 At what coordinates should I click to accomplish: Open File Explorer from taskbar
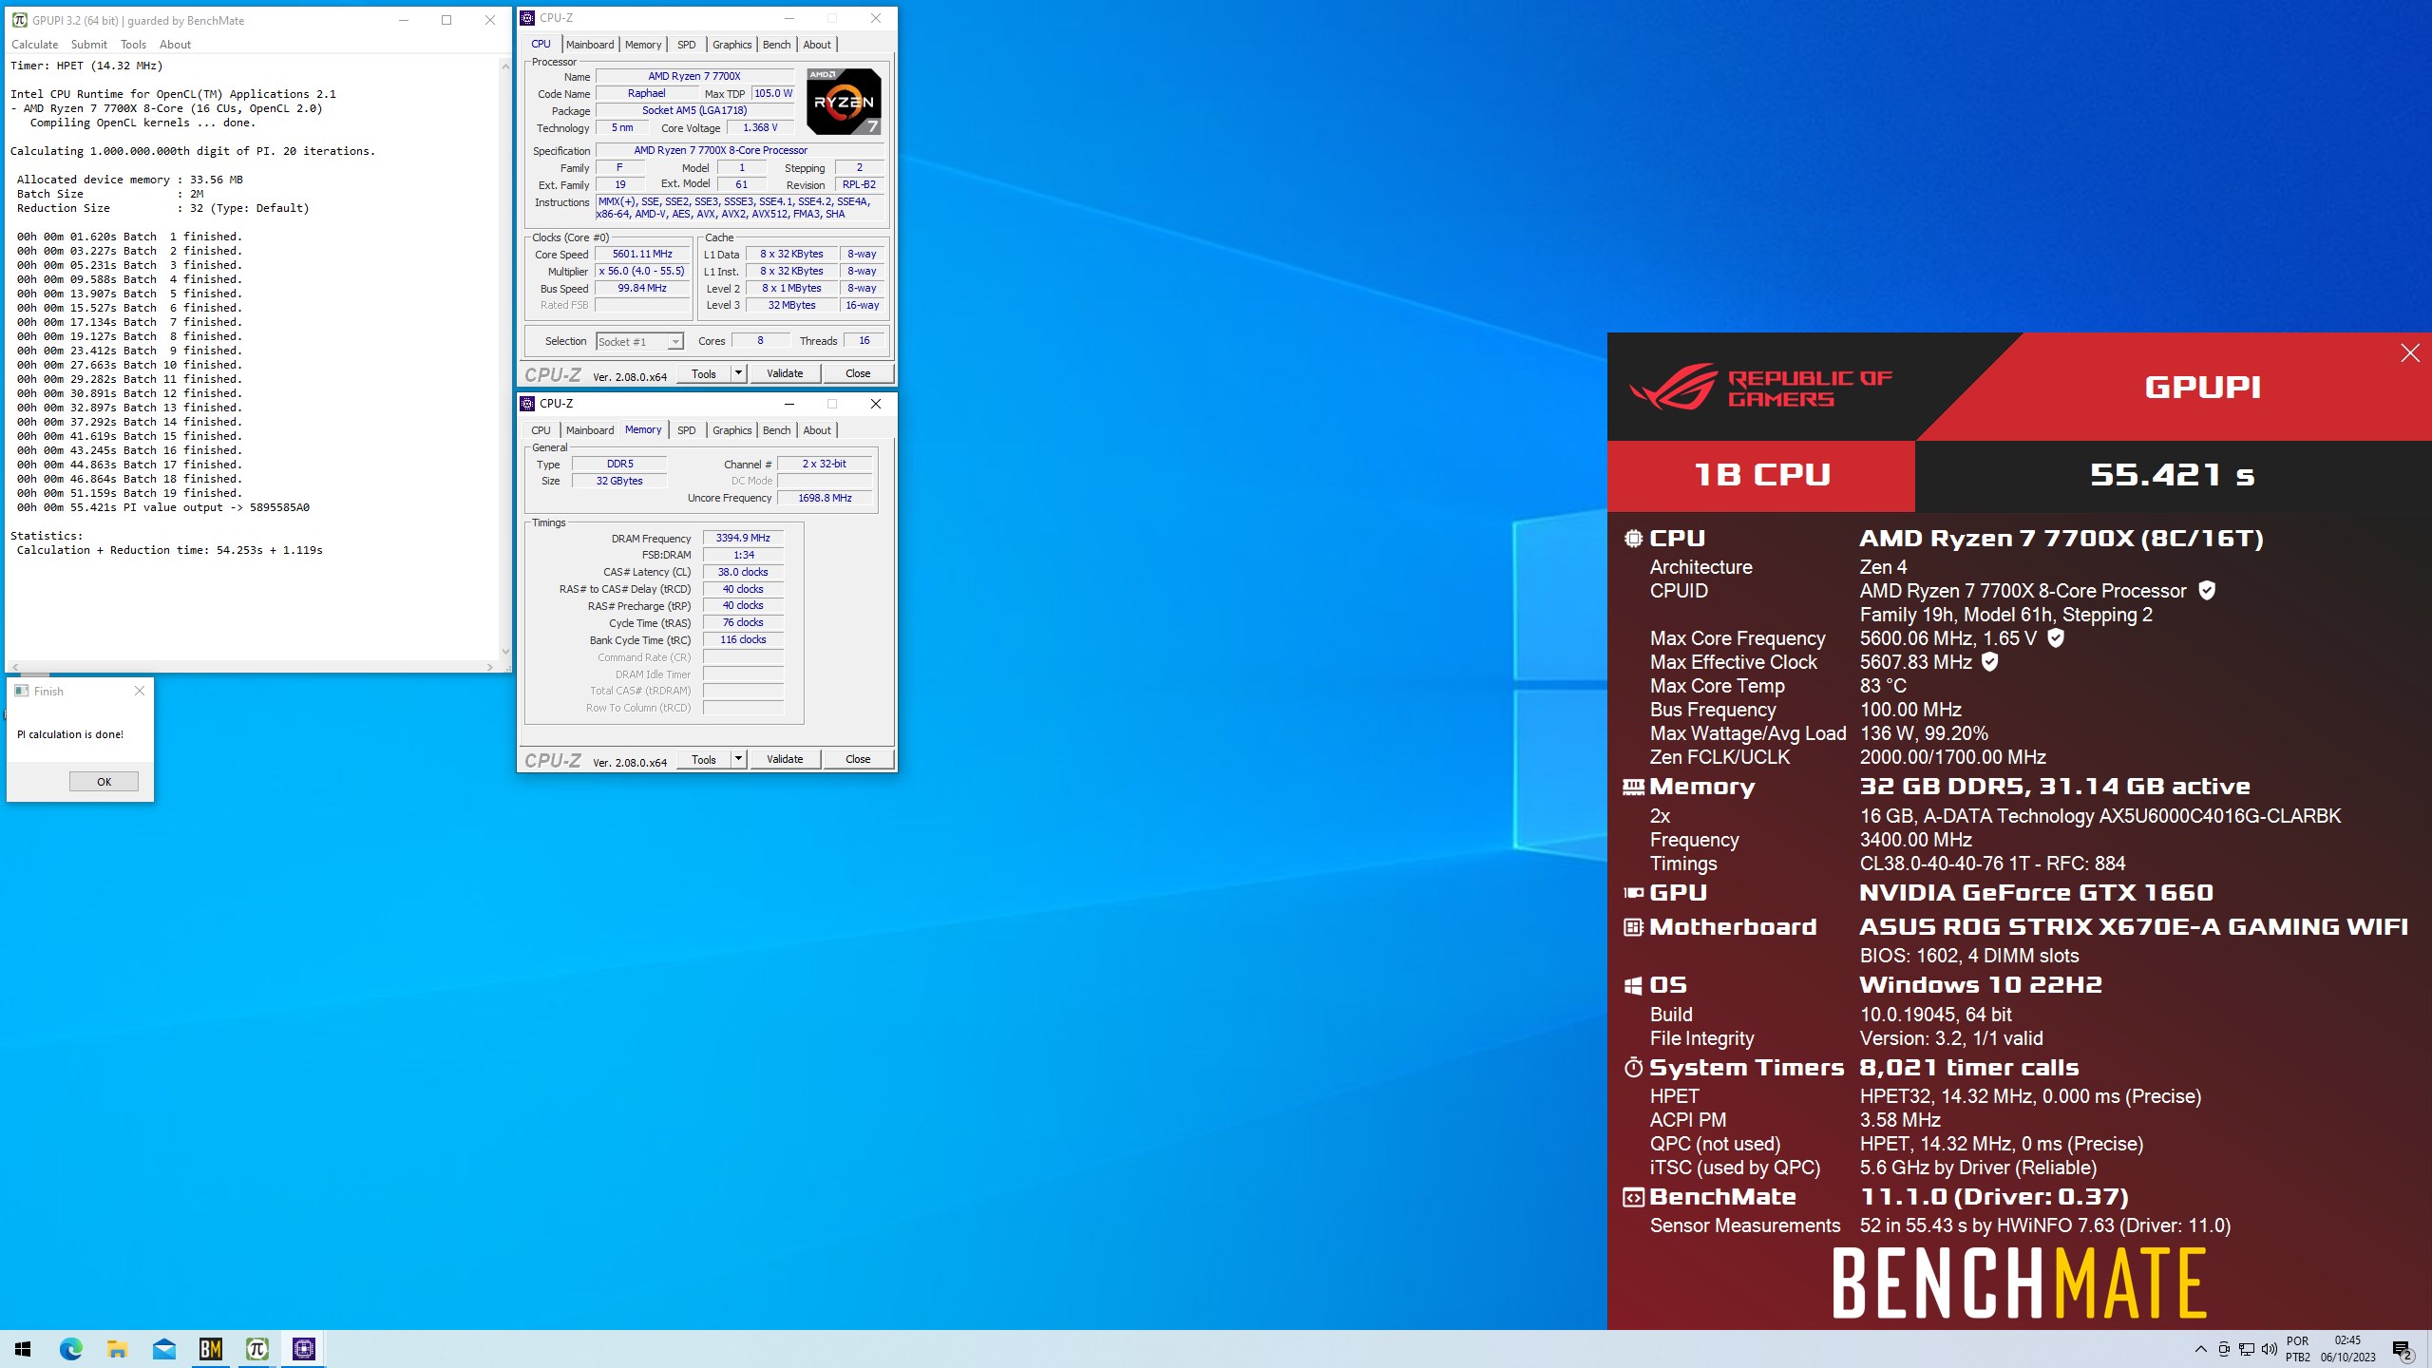[x=117, y=1349]
